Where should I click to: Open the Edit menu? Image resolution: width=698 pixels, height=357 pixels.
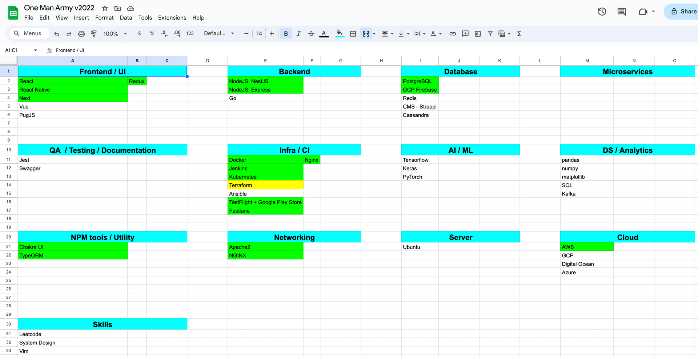[44, 17]
